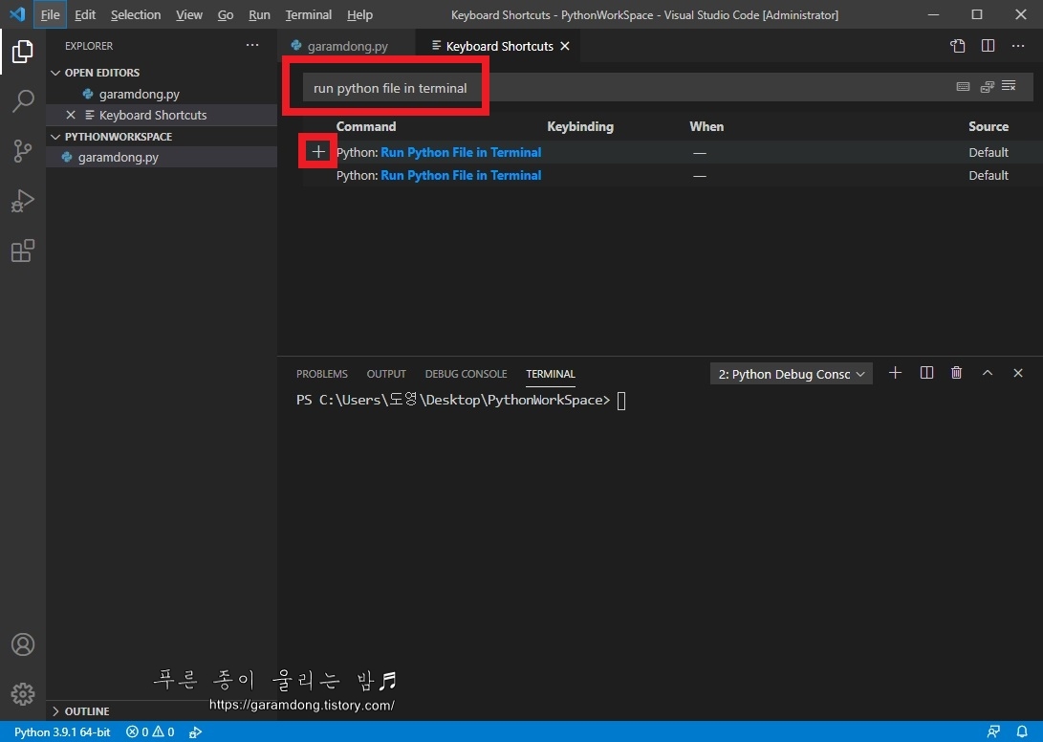Image resolution: width=1043 pixels, height=742 pixels.
Task: Expand the Outline section
Action: point(79,711)
